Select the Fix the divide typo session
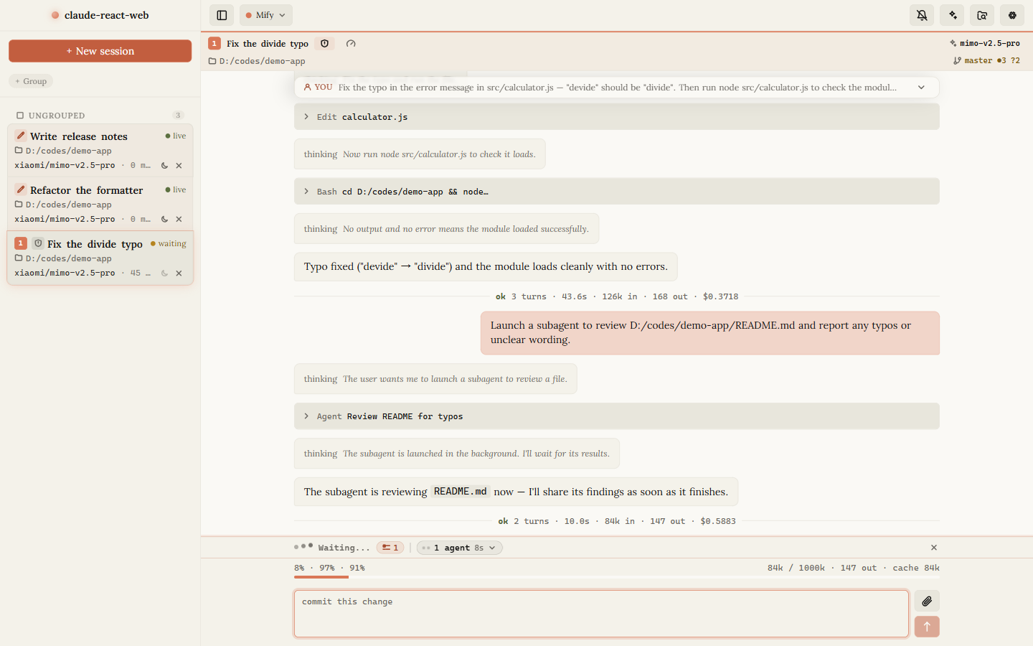The height and width of the screenshot is (646, 1033). [100, 258]
